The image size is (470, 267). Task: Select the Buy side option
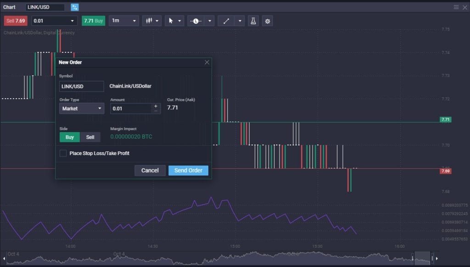pos(69,137)
